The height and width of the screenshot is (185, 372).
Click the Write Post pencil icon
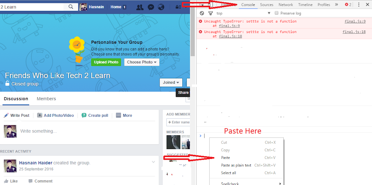pyautogui.click(x=7, y=115)
